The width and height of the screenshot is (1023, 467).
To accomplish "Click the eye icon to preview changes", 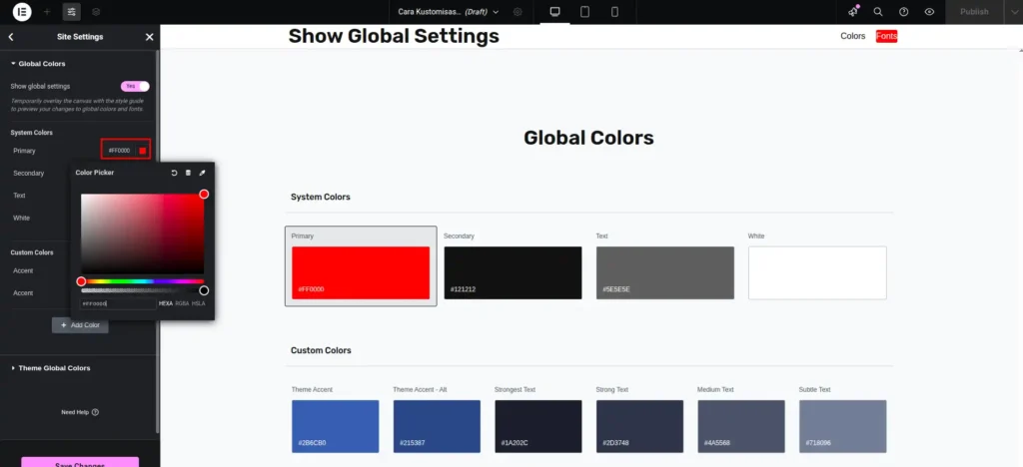I will [x=930, y=12].
